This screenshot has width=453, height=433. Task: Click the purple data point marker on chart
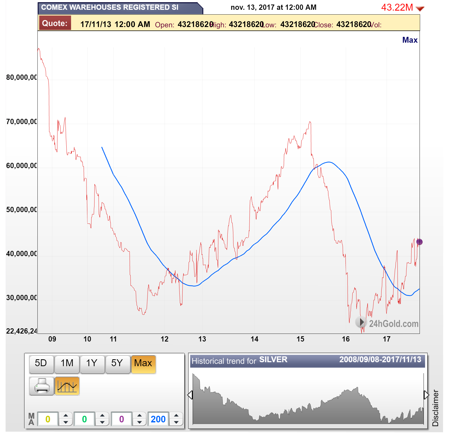click(419, 242)
